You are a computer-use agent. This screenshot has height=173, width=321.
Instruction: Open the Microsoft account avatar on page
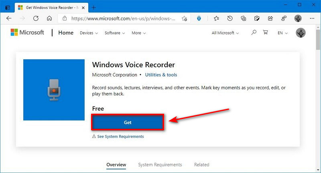pos(301,33)
